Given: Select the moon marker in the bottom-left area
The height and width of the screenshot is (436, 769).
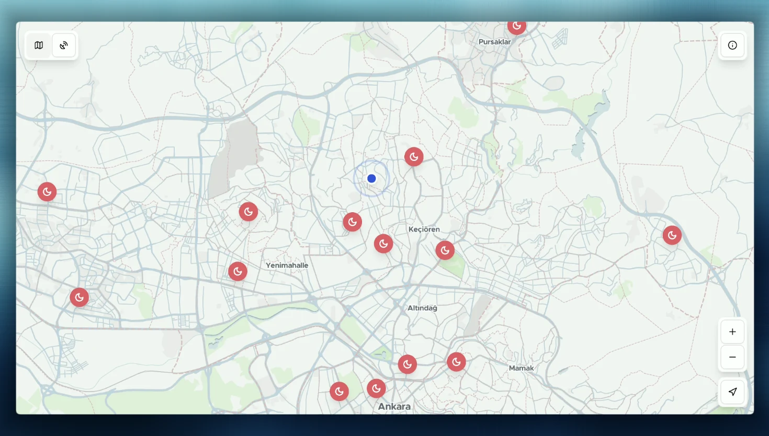Looking at the screenshot, I should point(80,297).
